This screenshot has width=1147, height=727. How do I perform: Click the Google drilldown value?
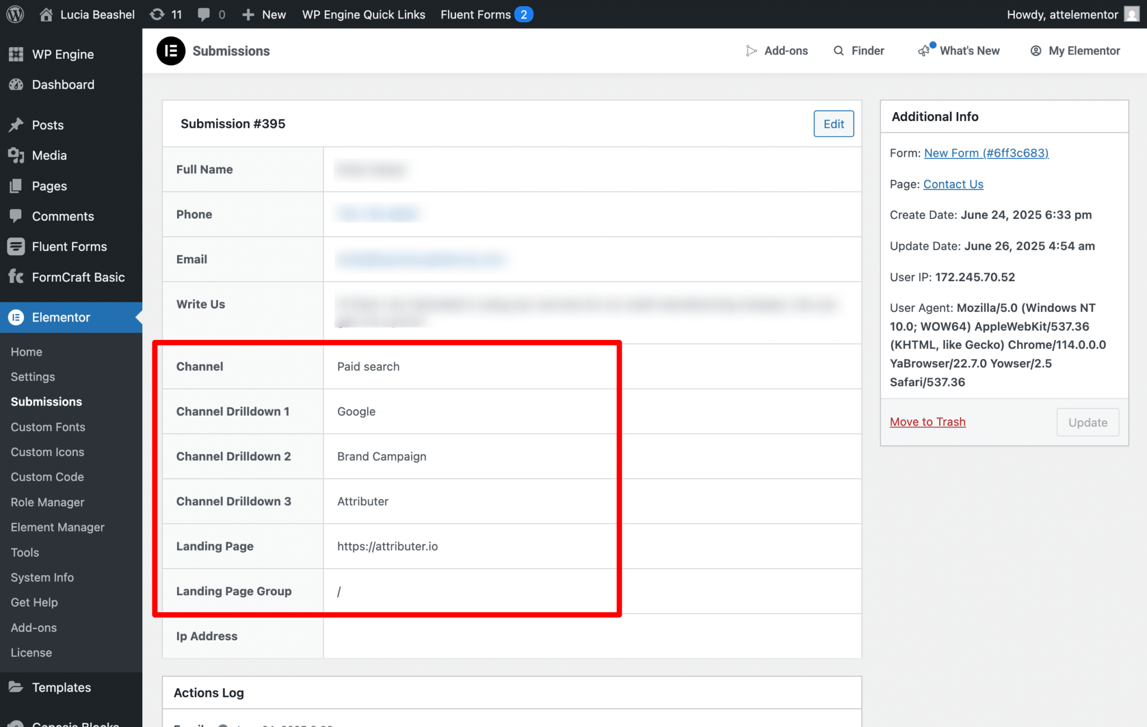356,412
